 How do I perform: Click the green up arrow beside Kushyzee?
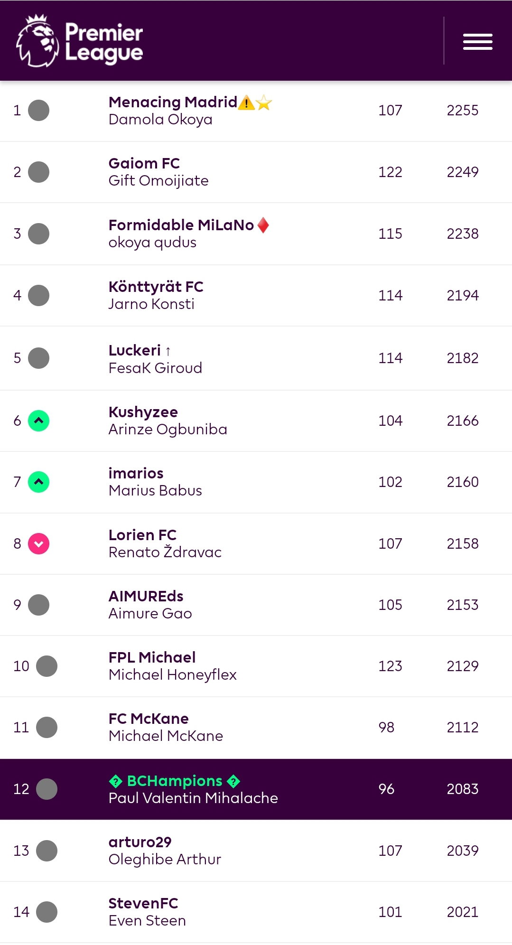pyautogui.click(x=39, y=421)
